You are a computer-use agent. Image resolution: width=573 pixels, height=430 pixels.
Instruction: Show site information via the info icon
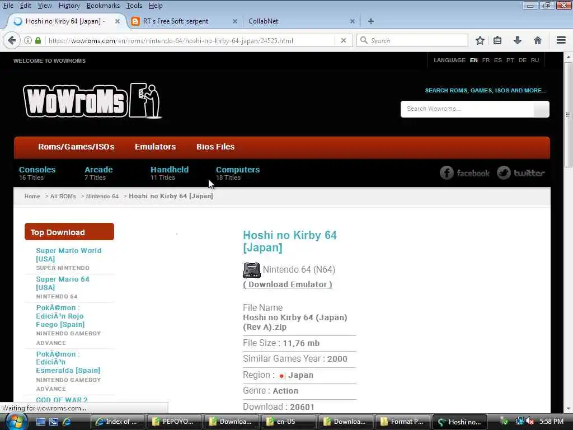click(x=28, y=40)
